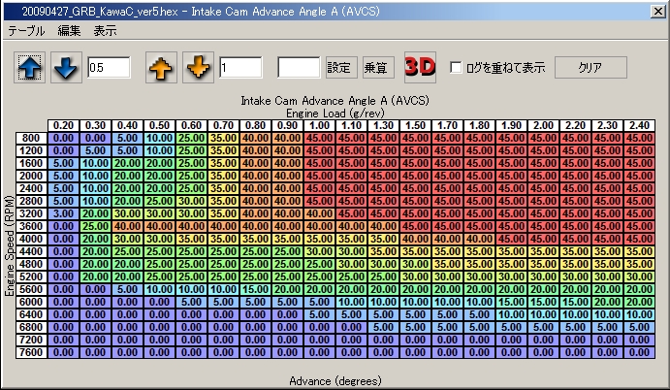670x390 pixels.
Task: Open the red 3D graph view
Action: coord(420,68)
